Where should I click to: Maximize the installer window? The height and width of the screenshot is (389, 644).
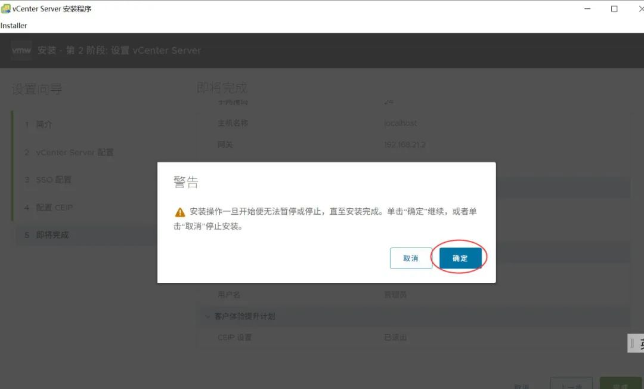[614, 8]
